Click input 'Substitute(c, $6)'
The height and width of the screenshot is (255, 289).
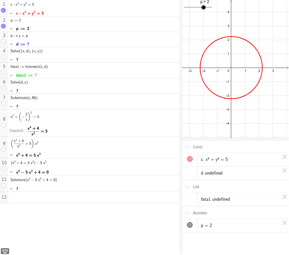pyautogui.click(x=24, y=98)
